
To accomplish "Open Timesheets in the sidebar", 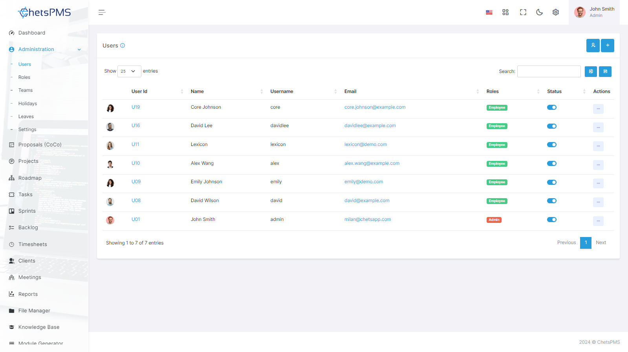I will [x=33, y=244].
